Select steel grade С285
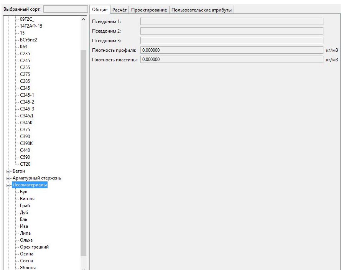Screen dimensions: 351x270 click(x=25, y=81)
